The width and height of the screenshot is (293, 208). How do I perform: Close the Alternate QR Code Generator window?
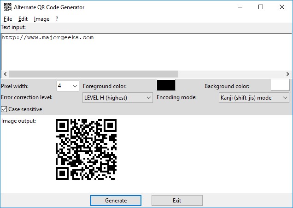tap(282, 7)
